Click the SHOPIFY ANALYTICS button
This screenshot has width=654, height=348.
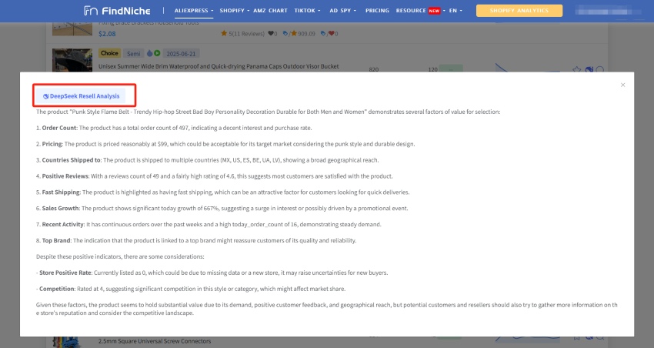tap(519, 11)
